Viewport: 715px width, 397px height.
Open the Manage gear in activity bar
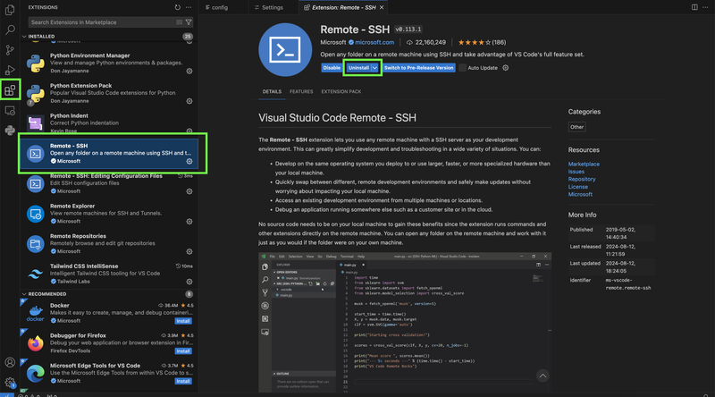click(x=10, y=383)
